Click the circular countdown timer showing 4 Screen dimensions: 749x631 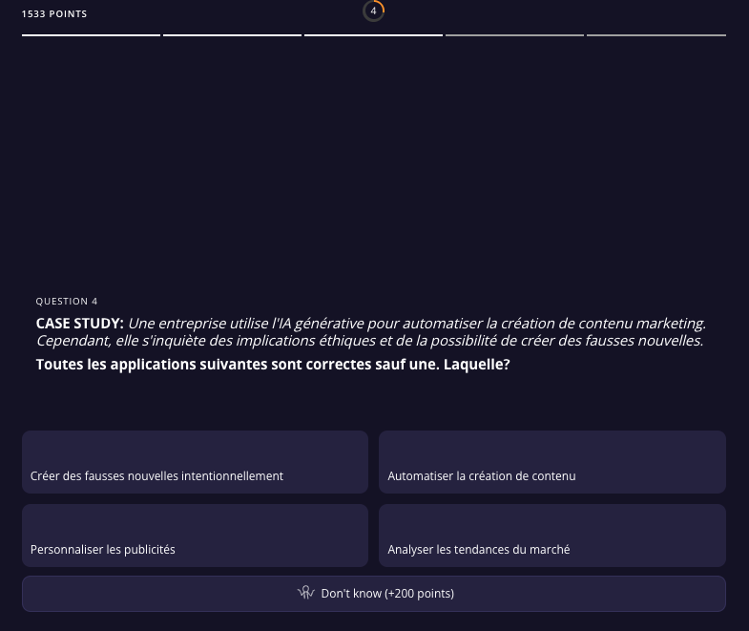click(373, 11)
